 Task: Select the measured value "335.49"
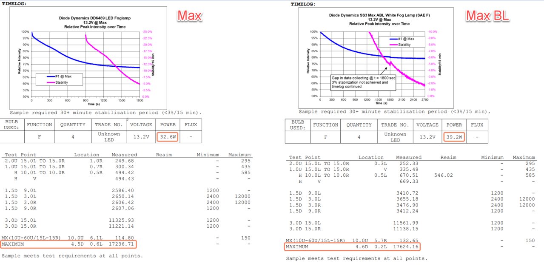409,169
